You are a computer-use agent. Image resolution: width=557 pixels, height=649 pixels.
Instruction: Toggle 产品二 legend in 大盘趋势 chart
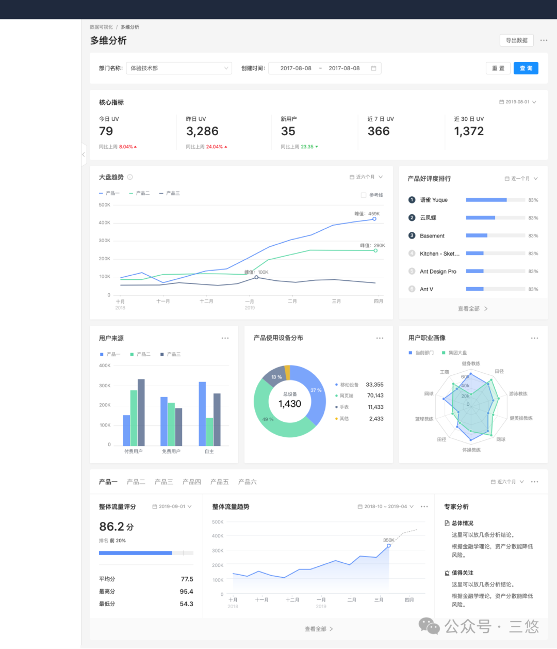[139, 193]
